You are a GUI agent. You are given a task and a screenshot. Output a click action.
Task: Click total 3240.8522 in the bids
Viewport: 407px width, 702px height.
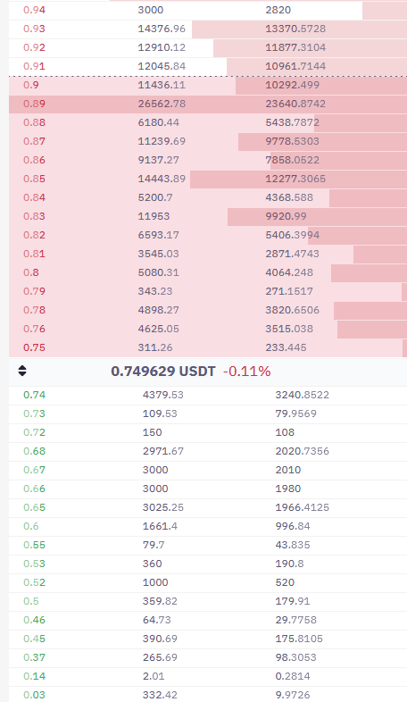coord(302,395)
